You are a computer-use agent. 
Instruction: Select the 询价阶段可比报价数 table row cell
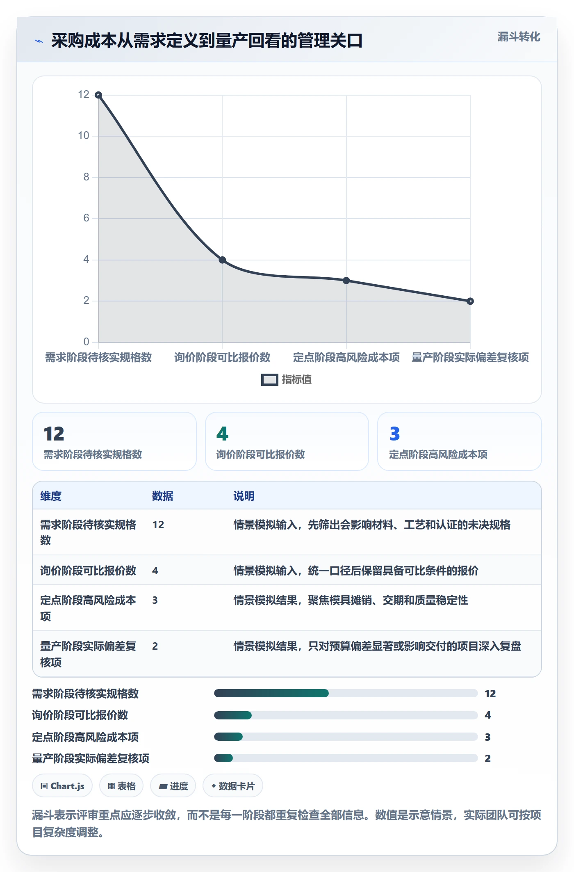[x=88, y=571]
